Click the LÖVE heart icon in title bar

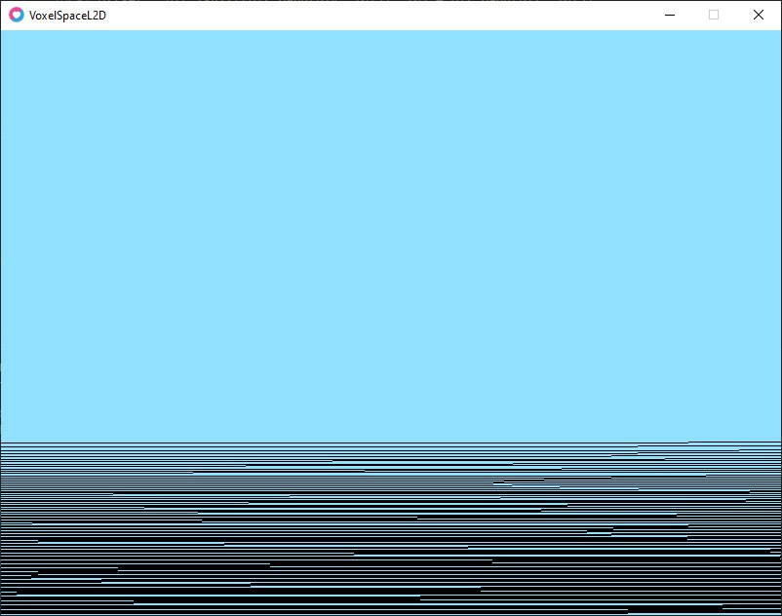coord(17,15)
